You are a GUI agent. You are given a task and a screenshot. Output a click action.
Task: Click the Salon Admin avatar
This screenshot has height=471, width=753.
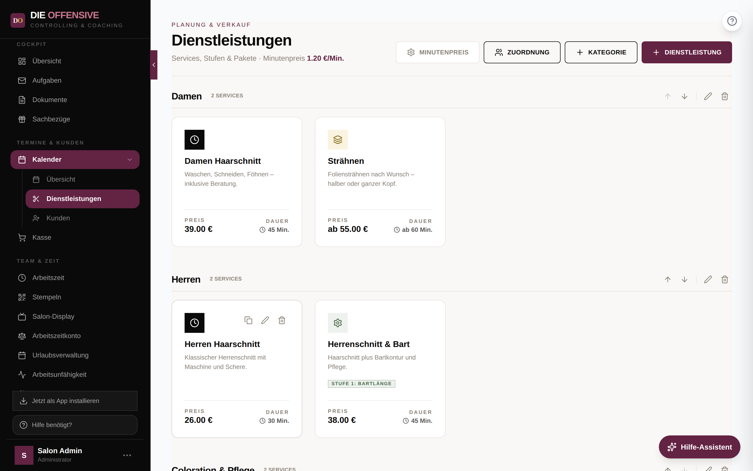[x=24, y=455]
